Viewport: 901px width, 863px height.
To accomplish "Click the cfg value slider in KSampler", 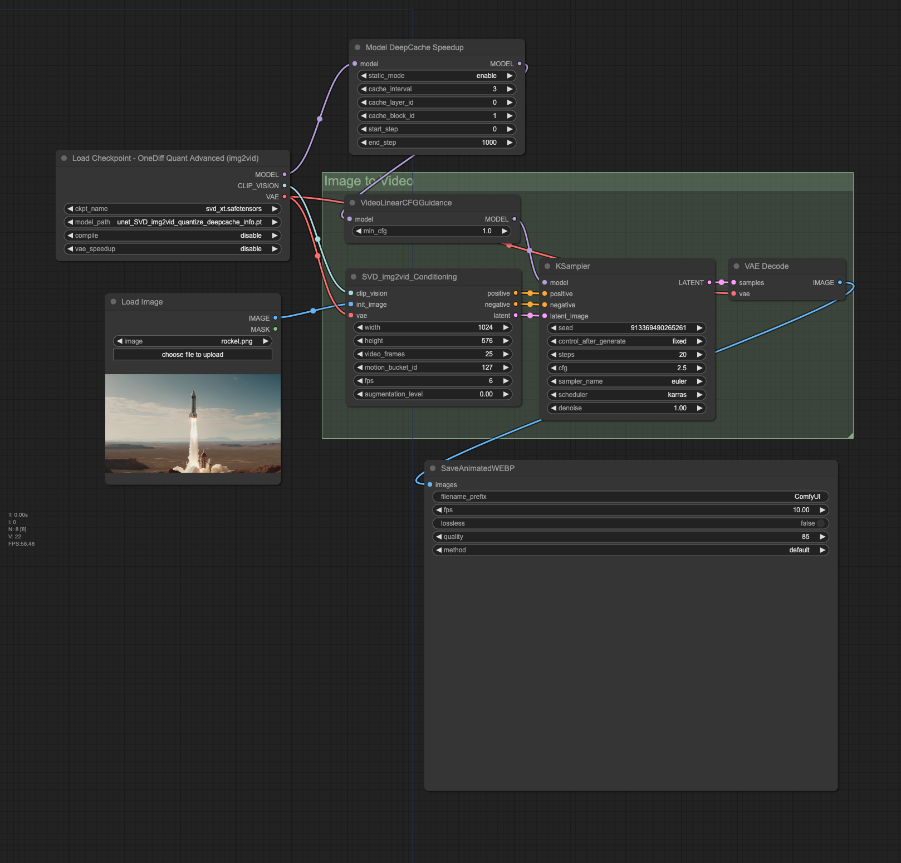I will click(626, 368).
